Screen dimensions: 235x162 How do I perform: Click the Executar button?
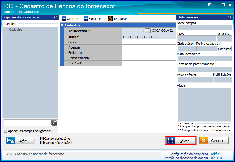224,49
